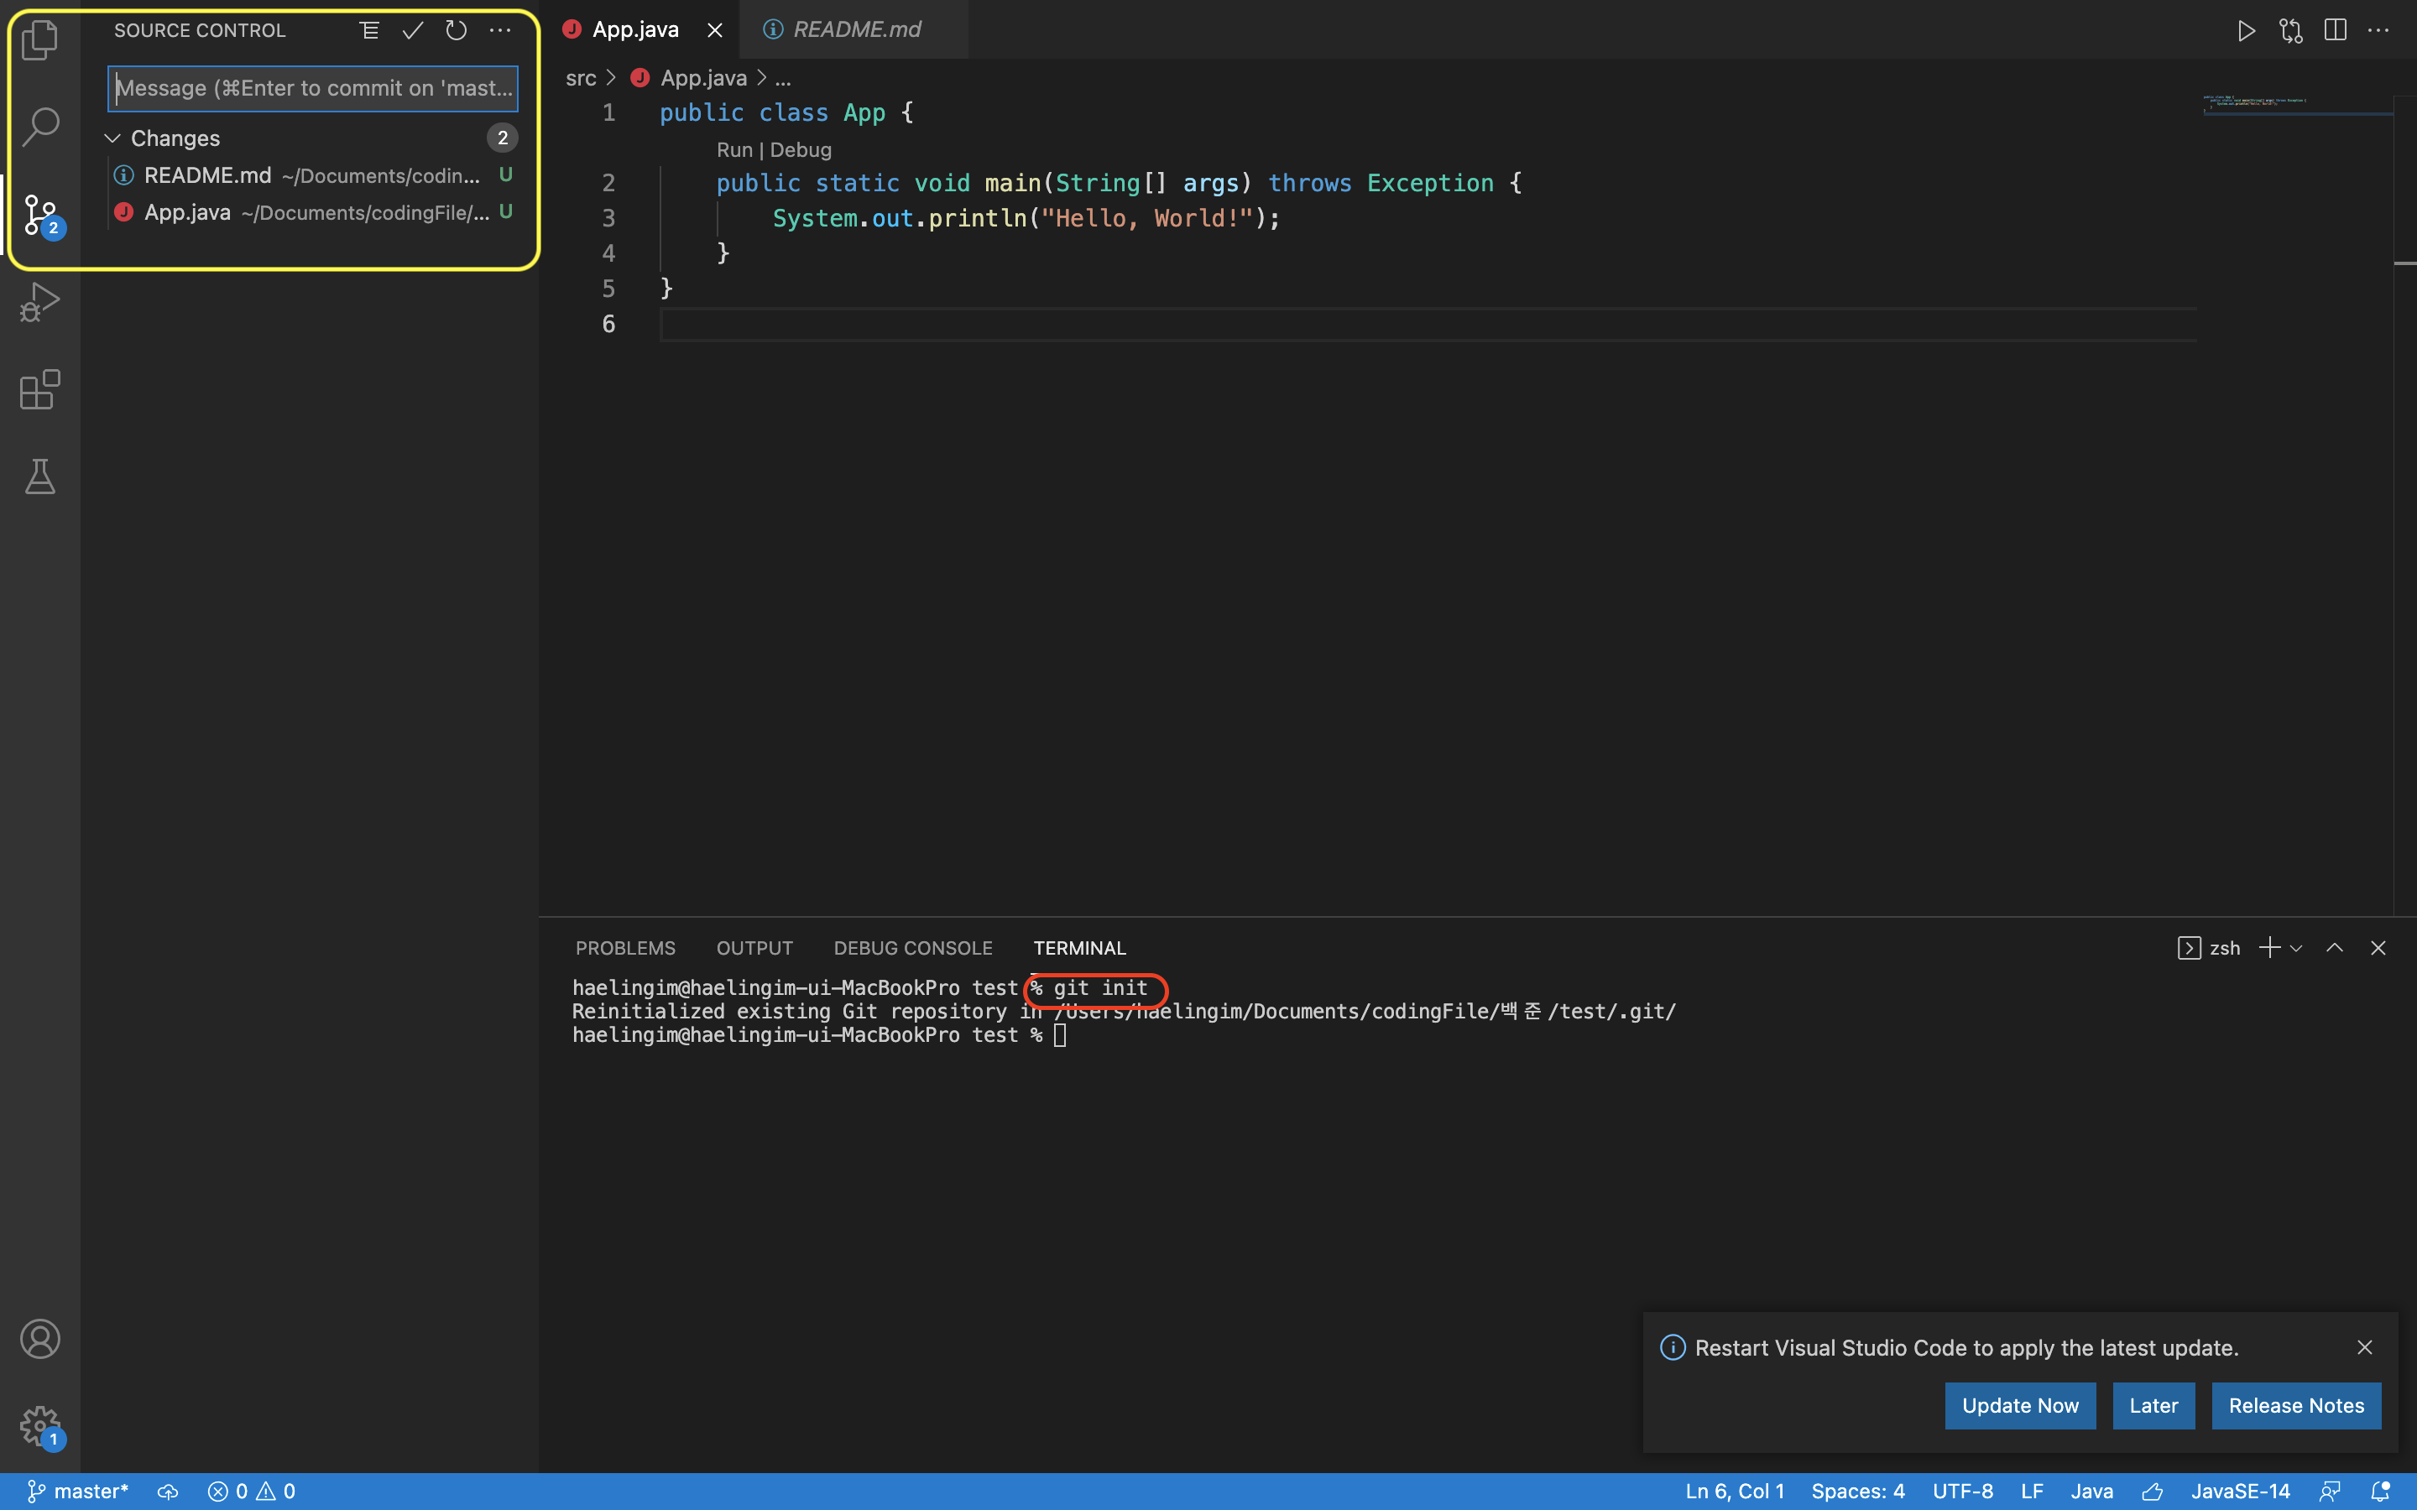2417x1510 pixels.
Task: Click the commit message input field
Action: (x=312, y=88)
